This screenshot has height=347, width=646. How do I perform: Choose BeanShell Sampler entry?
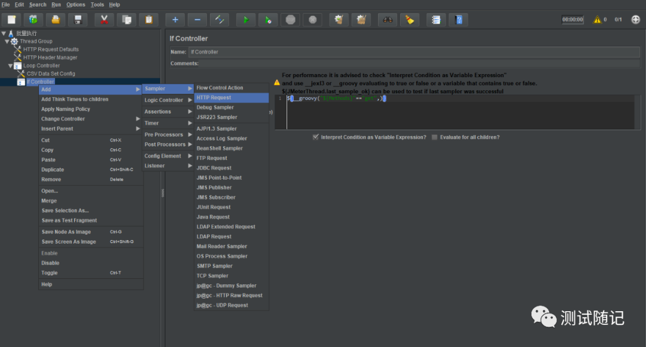231,148
